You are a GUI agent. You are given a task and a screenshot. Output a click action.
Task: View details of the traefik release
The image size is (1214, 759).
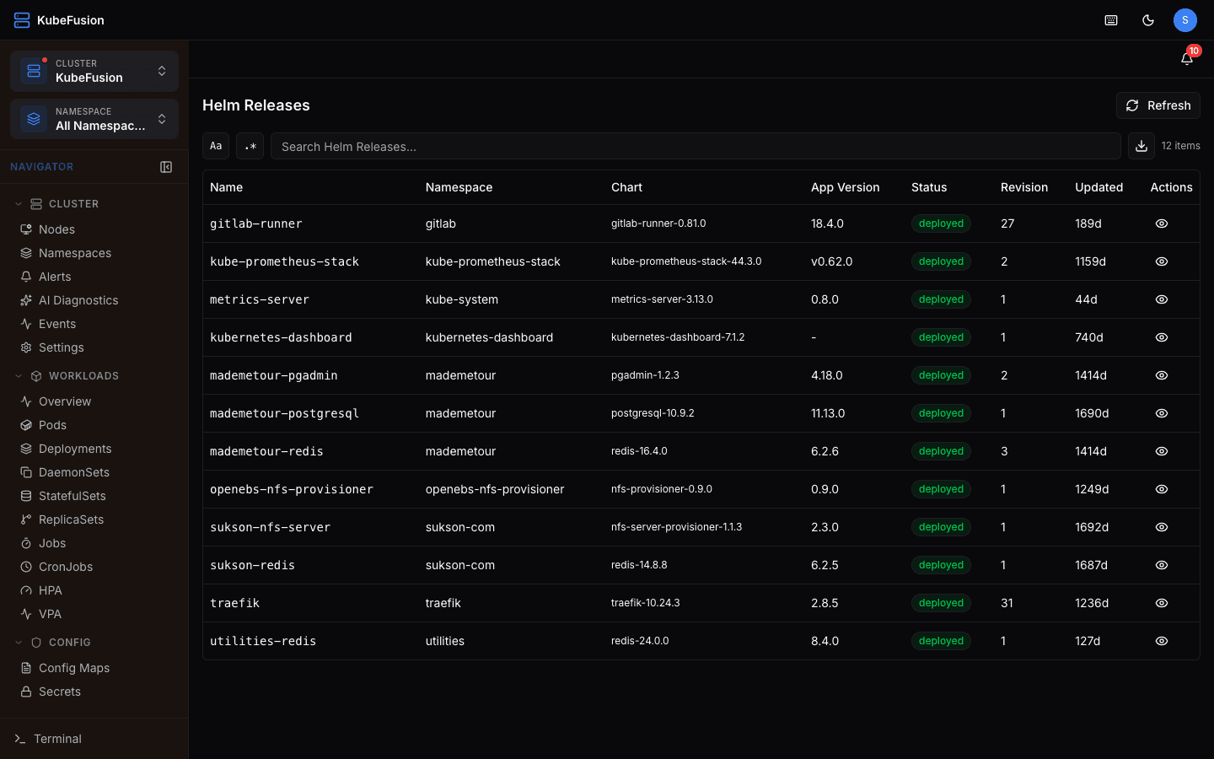point(1162,603)
